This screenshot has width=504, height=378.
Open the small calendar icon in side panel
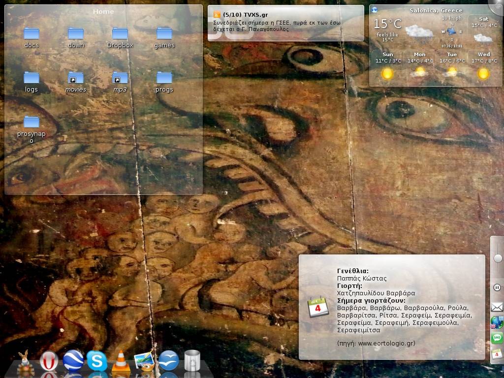point(497,354)
